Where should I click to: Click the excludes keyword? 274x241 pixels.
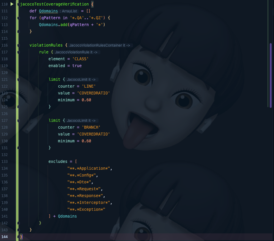[x=58, y=162]
